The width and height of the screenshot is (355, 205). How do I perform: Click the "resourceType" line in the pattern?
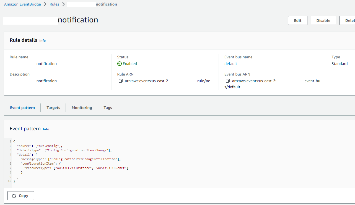(76, 168)
